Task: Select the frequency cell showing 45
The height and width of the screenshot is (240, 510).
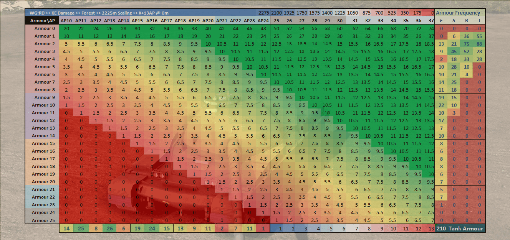Action: pos(454,51)
